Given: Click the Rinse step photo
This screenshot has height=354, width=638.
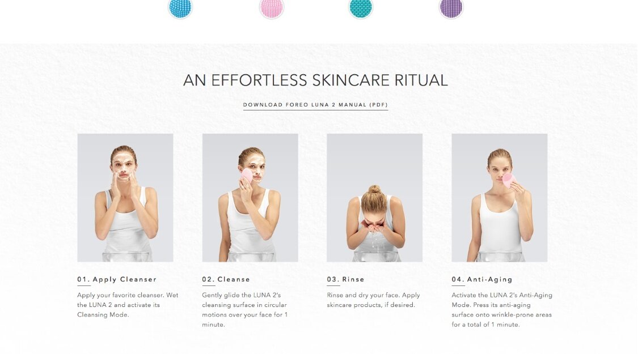Looking at the screenshot, I should point(375,198).
